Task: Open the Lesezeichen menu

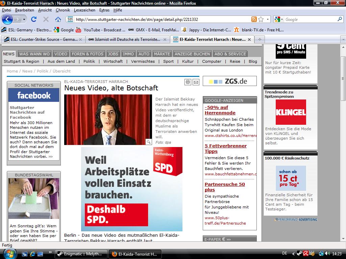Action: [84, 10]
